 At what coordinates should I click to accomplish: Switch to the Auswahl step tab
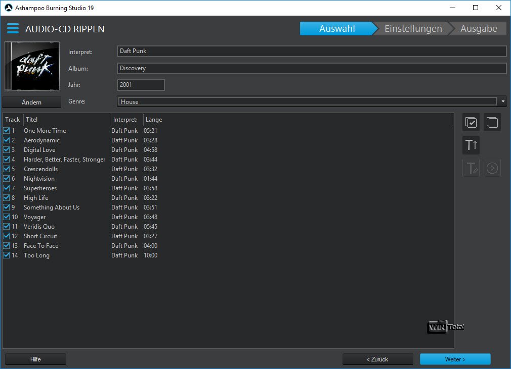click(x=337, y=29)
